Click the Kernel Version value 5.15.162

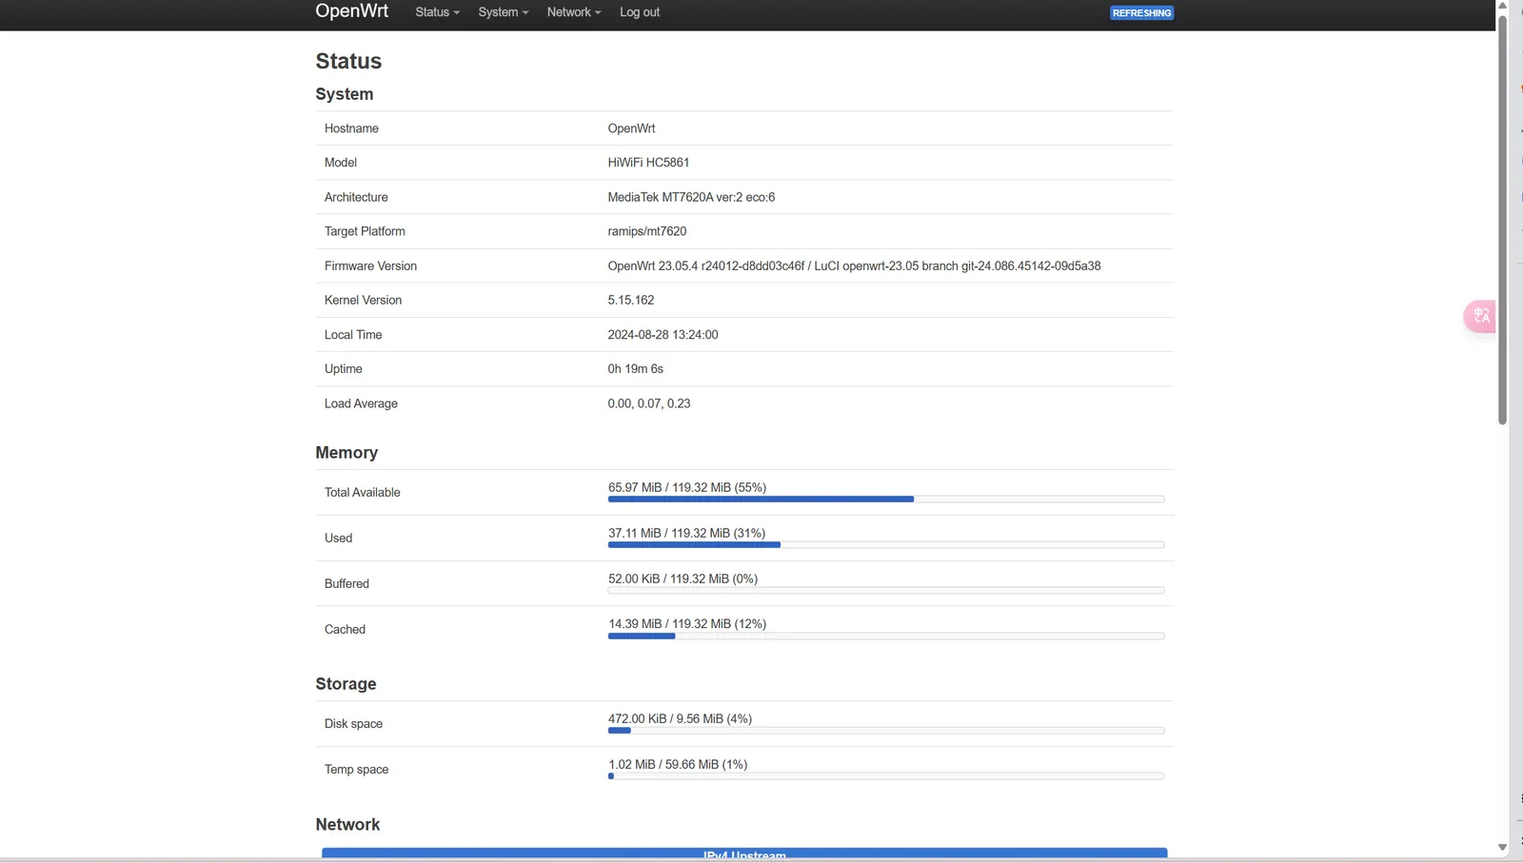630,301
